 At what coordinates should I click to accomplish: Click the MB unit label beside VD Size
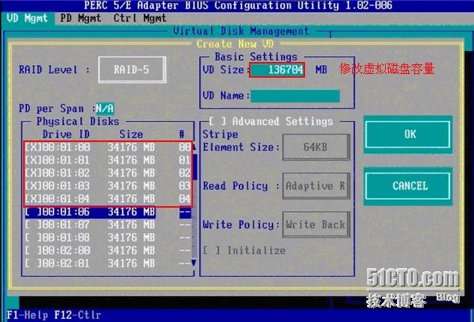pyautogui.click(x=321, y=69)
